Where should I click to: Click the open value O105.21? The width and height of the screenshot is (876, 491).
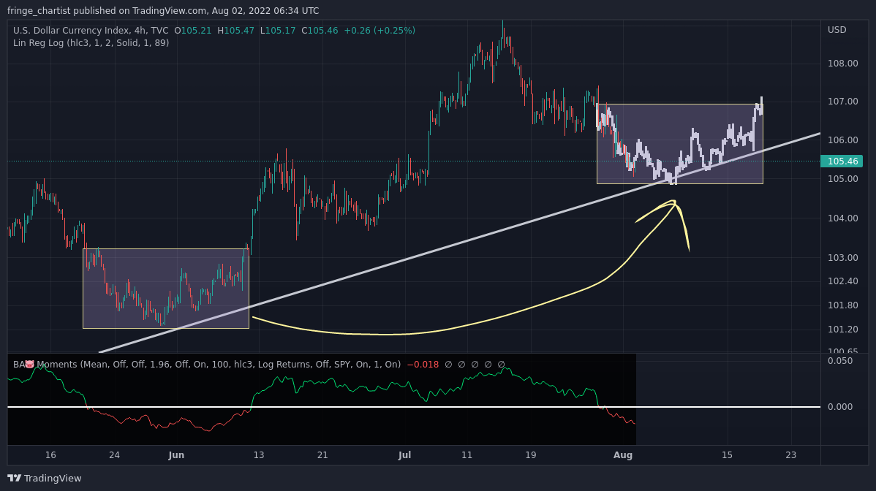(193, 31)
